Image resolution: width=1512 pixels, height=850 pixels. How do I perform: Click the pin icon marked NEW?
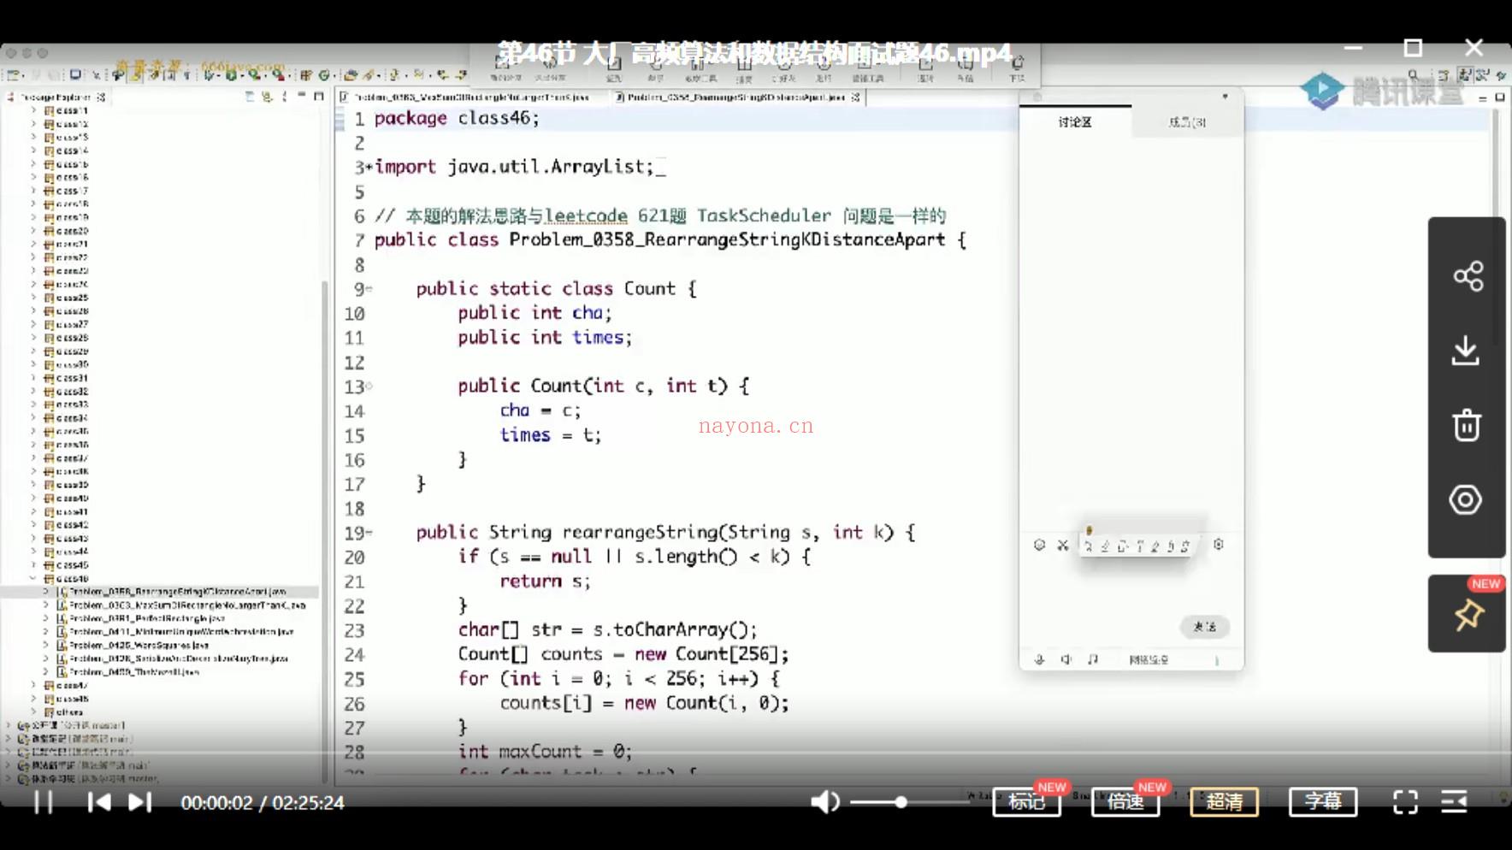pyautogui.click(x=1468, y=615)
